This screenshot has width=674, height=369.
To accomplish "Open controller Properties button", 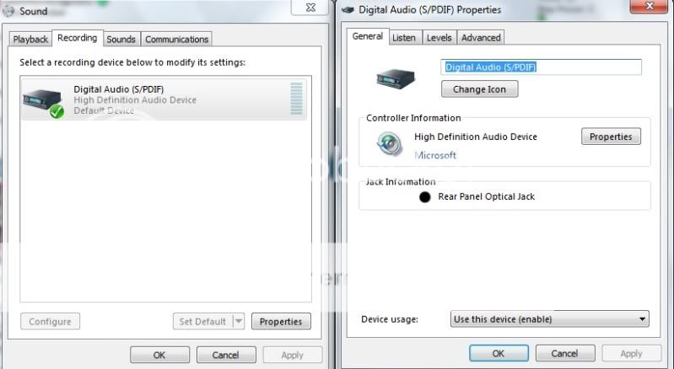I will [611, 136].
